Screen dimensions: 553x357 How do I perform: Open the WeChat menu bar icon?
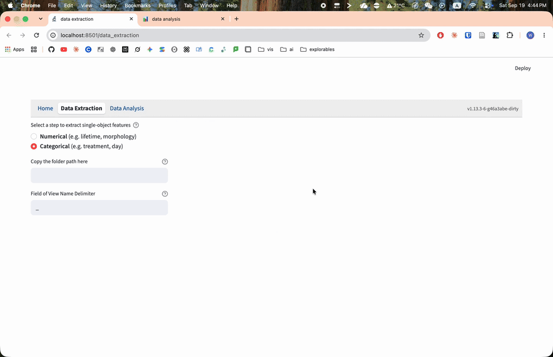point(429,5)
